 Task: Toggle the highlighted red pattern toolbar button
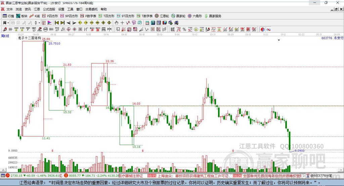click(44, 22)
